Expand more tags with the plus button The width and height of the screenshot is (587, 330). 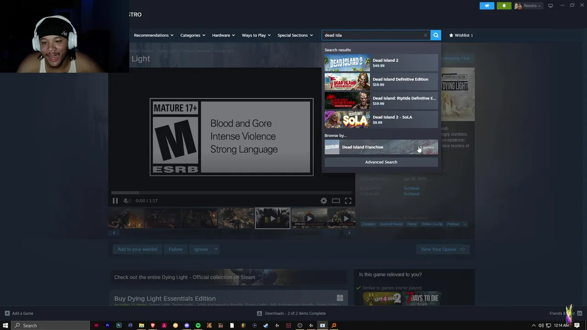[x=465, y=224]
